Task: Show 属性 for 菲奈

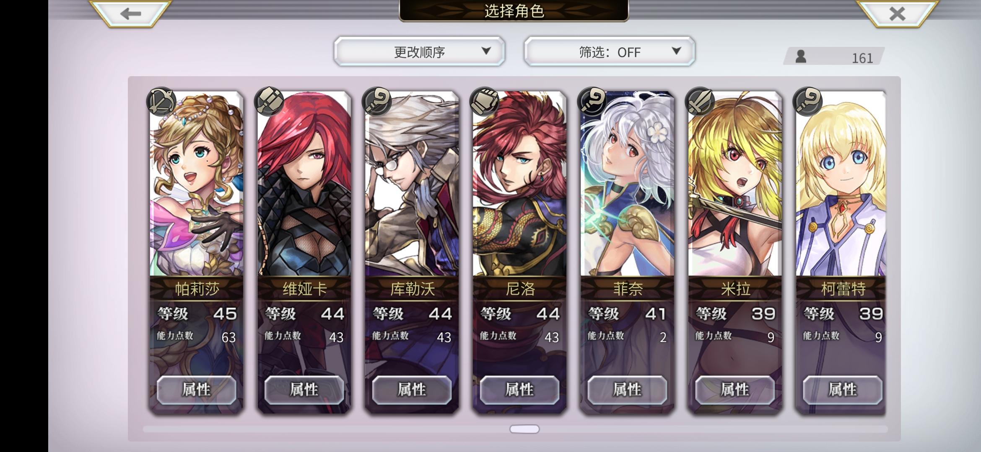Action: click(627, 390)
